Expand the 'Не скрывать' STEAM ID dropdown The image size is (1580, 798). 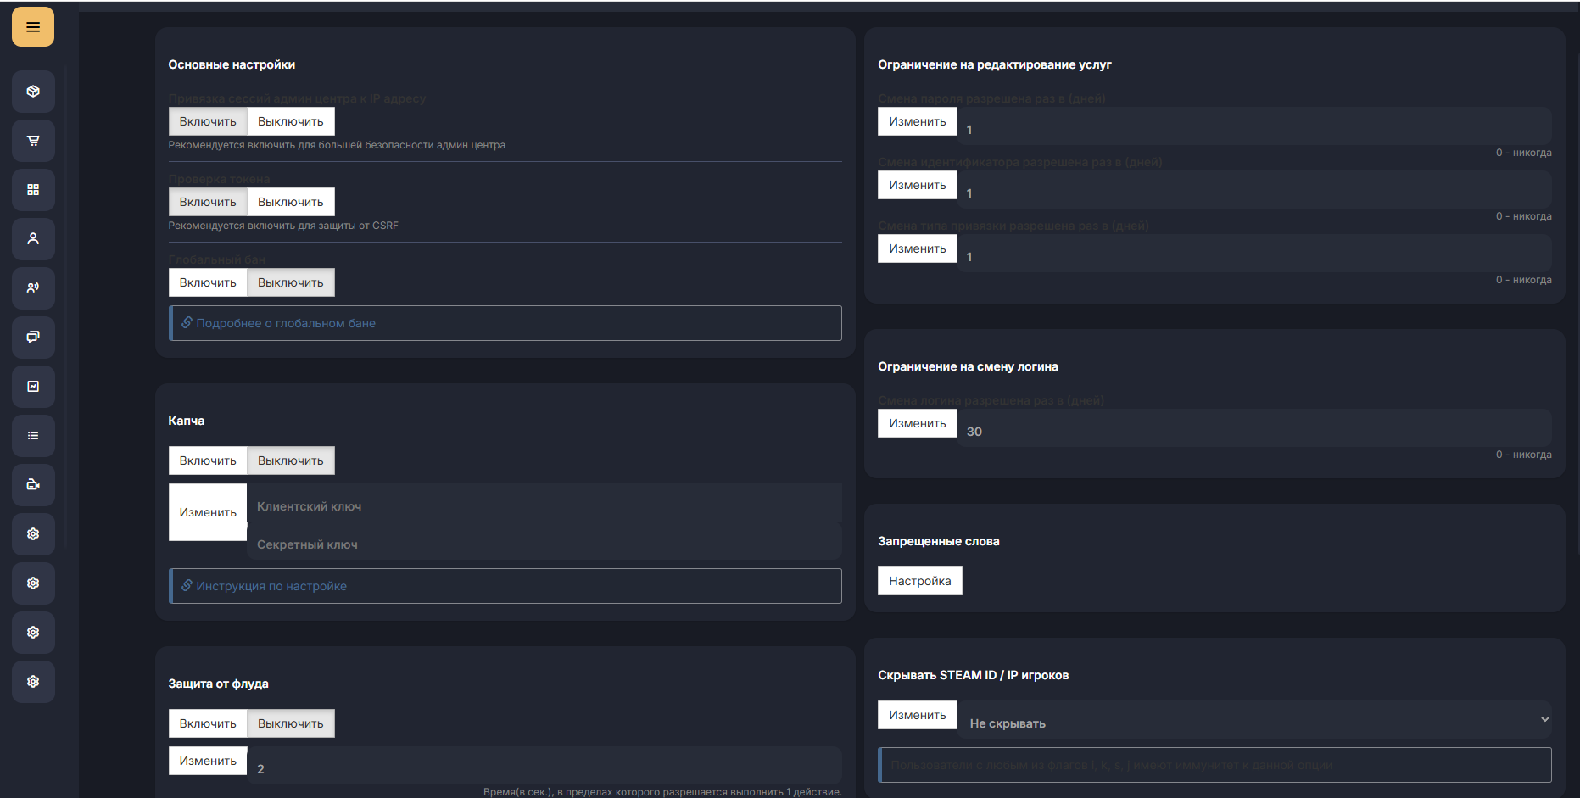point(1255,720)
